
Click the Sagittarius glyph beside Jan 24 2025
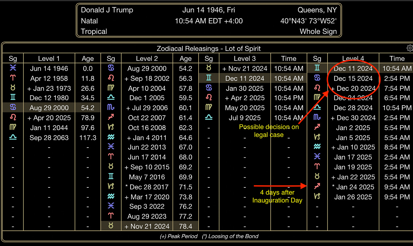[x=317, y=186]
